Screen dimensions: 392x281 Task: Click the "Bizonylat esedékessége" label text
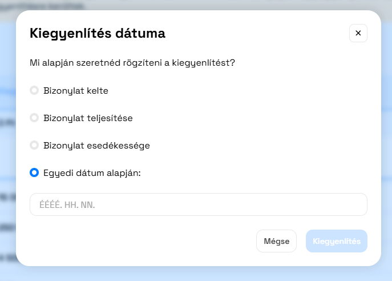click(96, 145)
